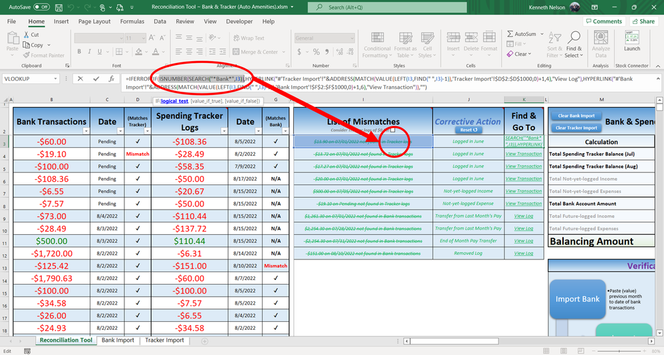Click View Log link for $1,261.30 row
The width and height of the screenshot is (664, 355).
[x=523, y=216]
